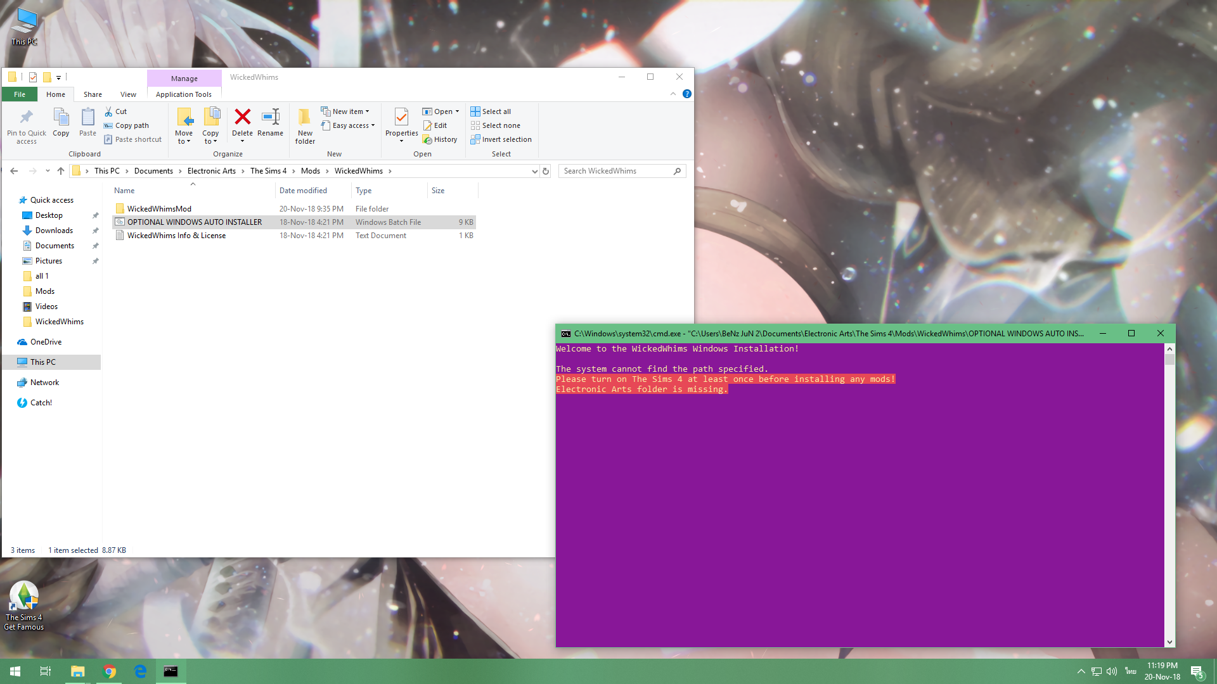The height and width of the screenshot is (684, 1217).
Task: Open Chrome from the taskbar
Action: click(110, 671)
